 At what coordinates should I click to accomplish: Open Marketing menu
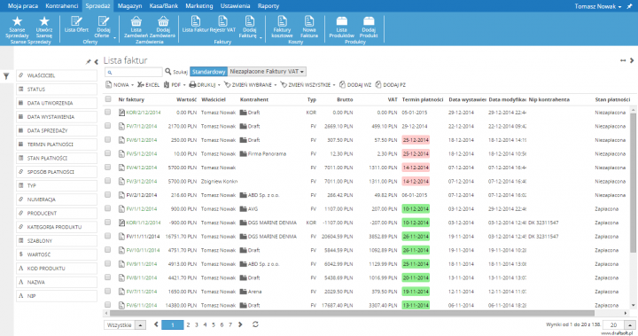[x=199, y=6]
